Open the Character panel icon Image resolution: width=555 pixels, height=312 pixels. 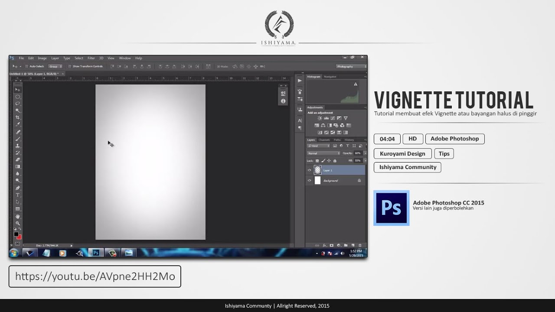coord(299,120)
